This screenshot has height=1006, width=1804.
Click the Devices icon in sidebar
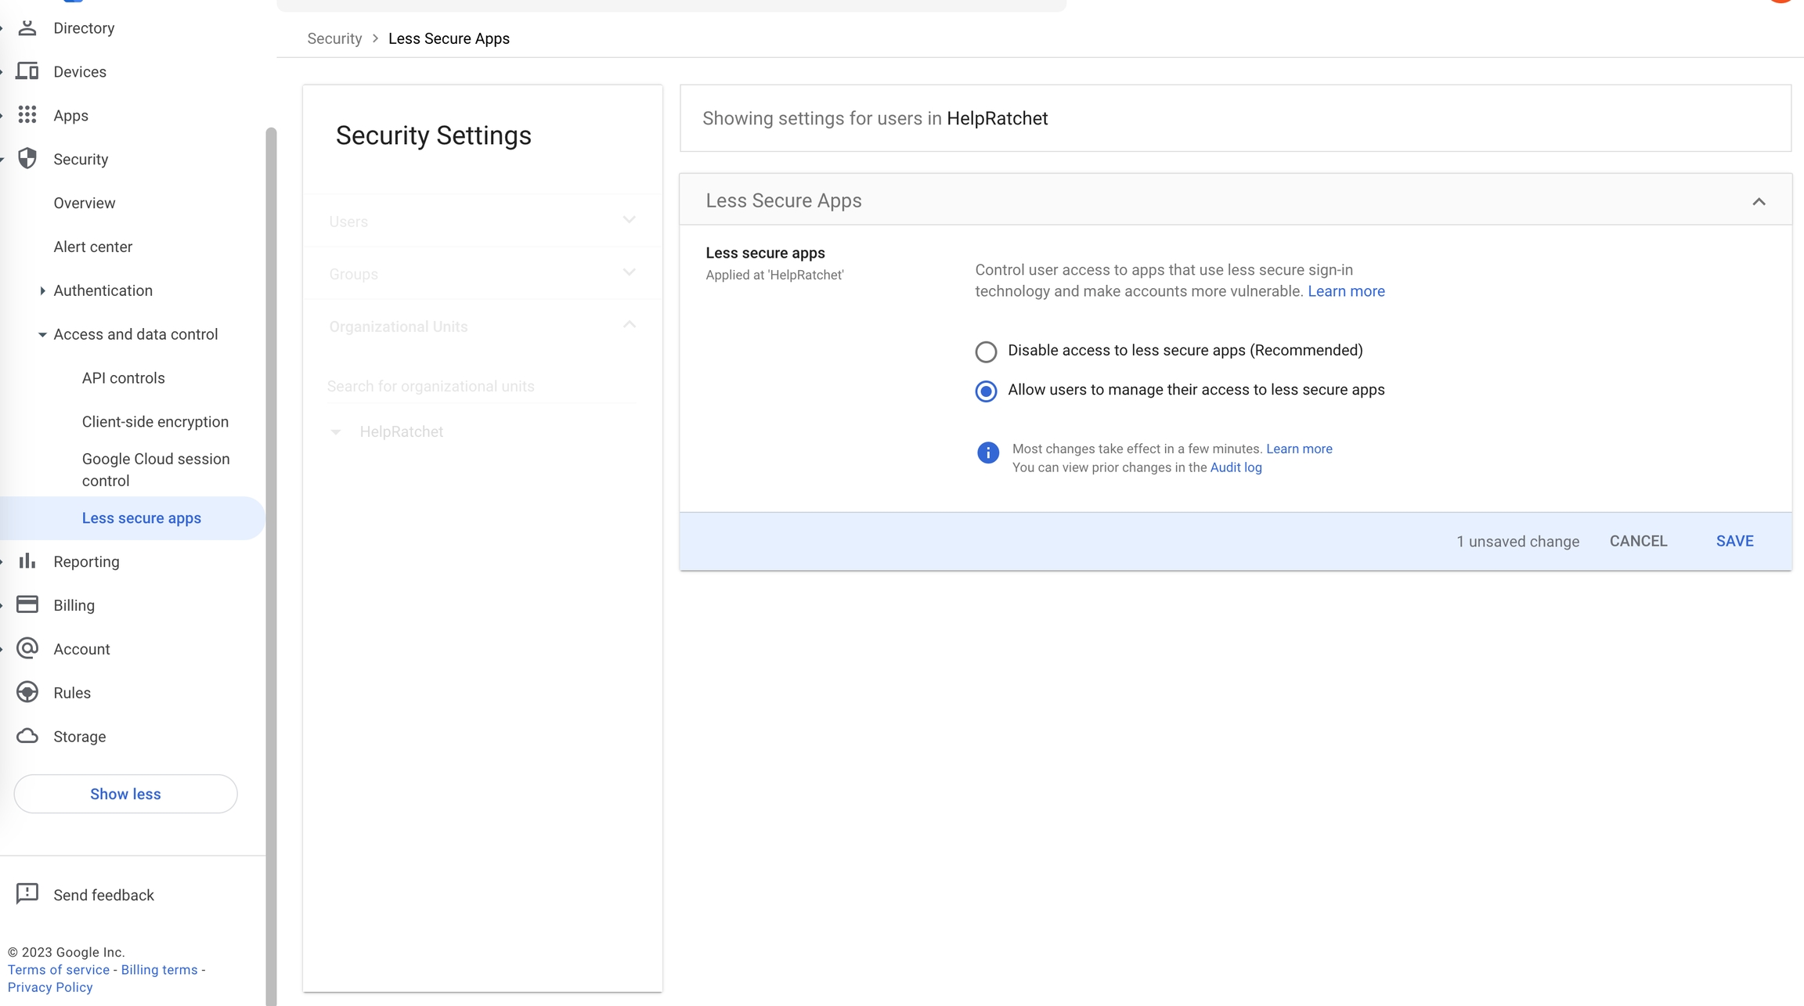27,71
